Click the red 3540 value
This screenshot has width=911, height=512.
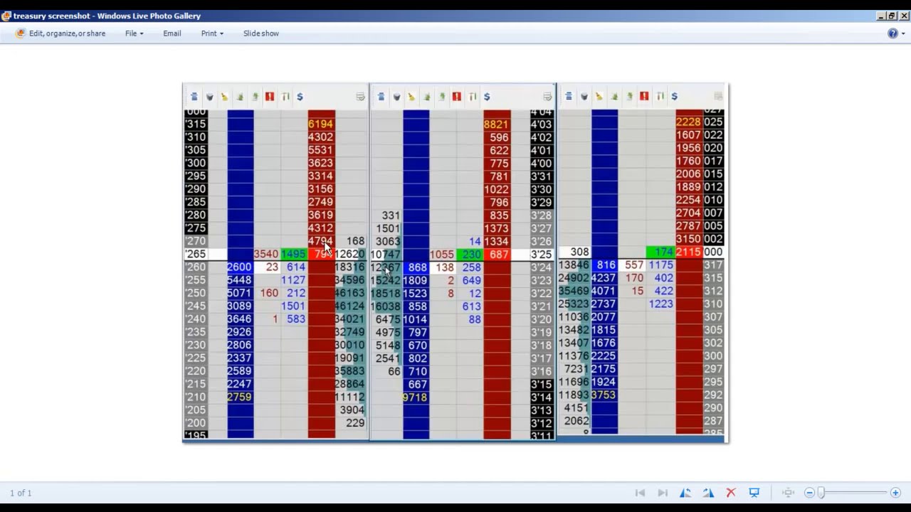pos(265,255)
